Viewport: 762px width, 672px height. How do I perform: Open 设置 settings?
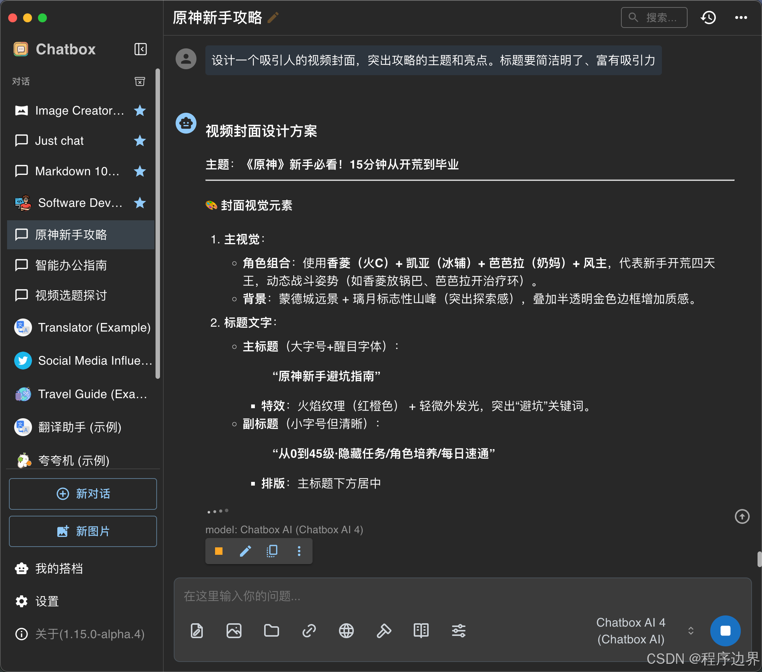tap(80, 601)
